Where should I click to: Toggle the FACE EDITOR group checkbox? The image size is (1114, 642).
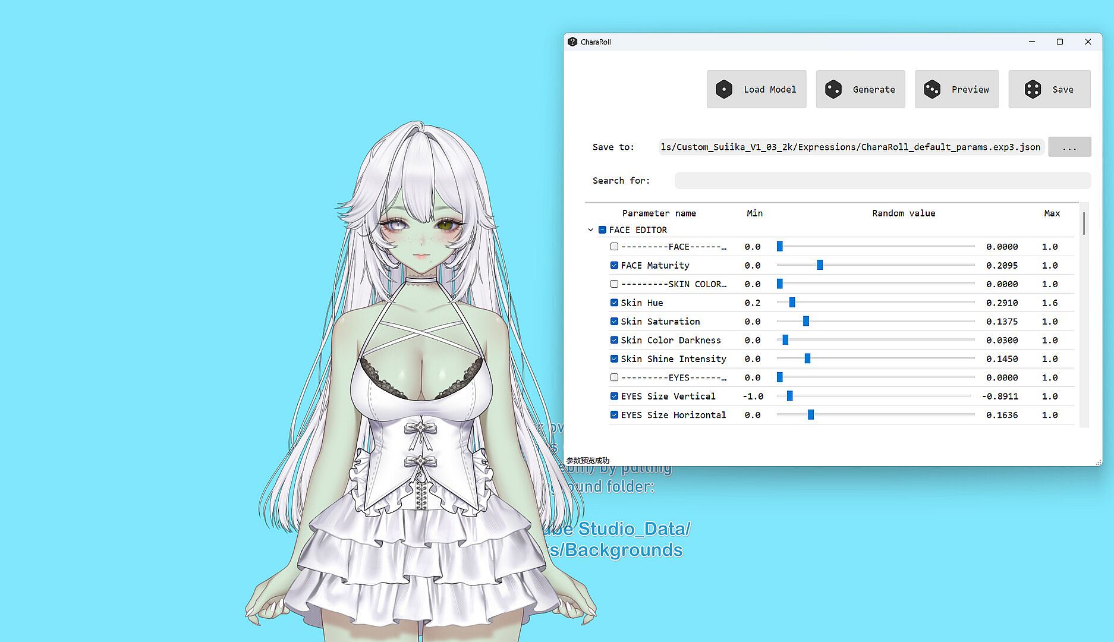[602, 230]
